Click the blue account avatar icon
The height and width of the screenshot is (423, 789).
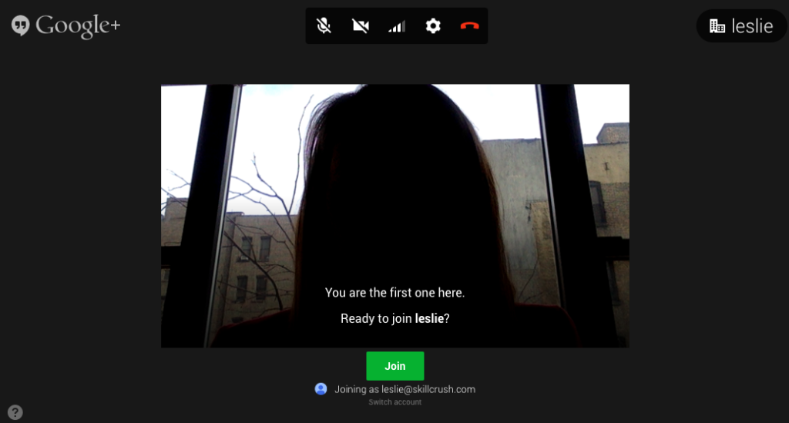(x=321, y=389)
